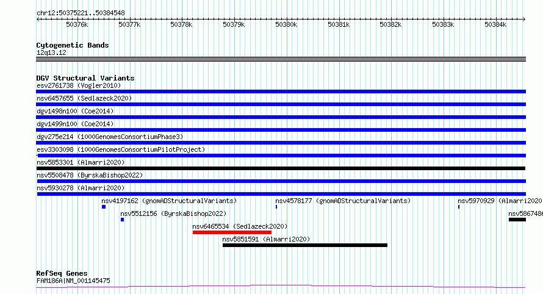Click the 50383k ruler tick label

443,24
